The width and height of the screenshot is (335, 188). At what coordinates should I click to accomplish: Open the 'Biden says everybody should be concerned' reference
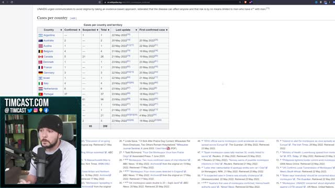tap(307, 177)
